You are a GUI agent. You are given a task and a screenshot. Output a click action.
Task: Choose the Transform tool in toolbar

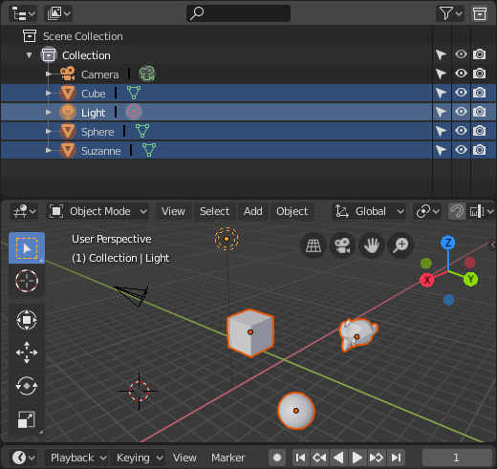click(27, 320)
